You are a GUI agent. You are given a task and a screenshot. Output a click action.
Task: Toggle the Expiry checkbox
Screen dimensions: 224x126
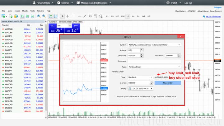point(129,89)
